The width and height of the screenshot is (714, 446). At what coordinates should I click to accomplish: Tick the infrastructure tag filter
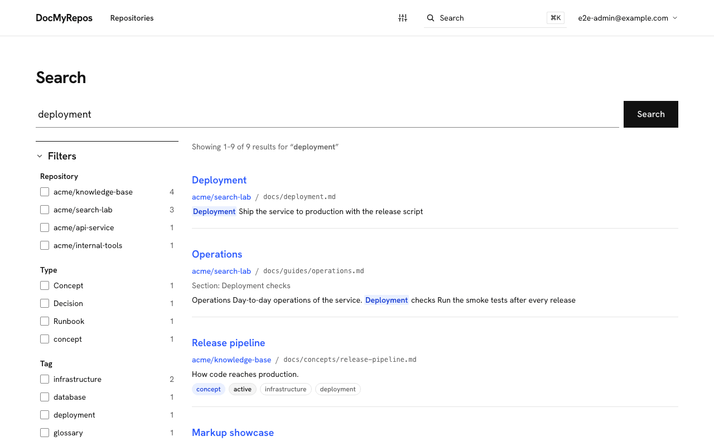click(45, 379)
